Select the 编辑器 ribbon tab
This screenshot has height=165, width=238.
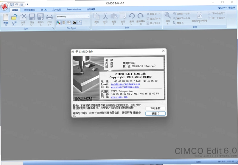click(x=15, y=10)
